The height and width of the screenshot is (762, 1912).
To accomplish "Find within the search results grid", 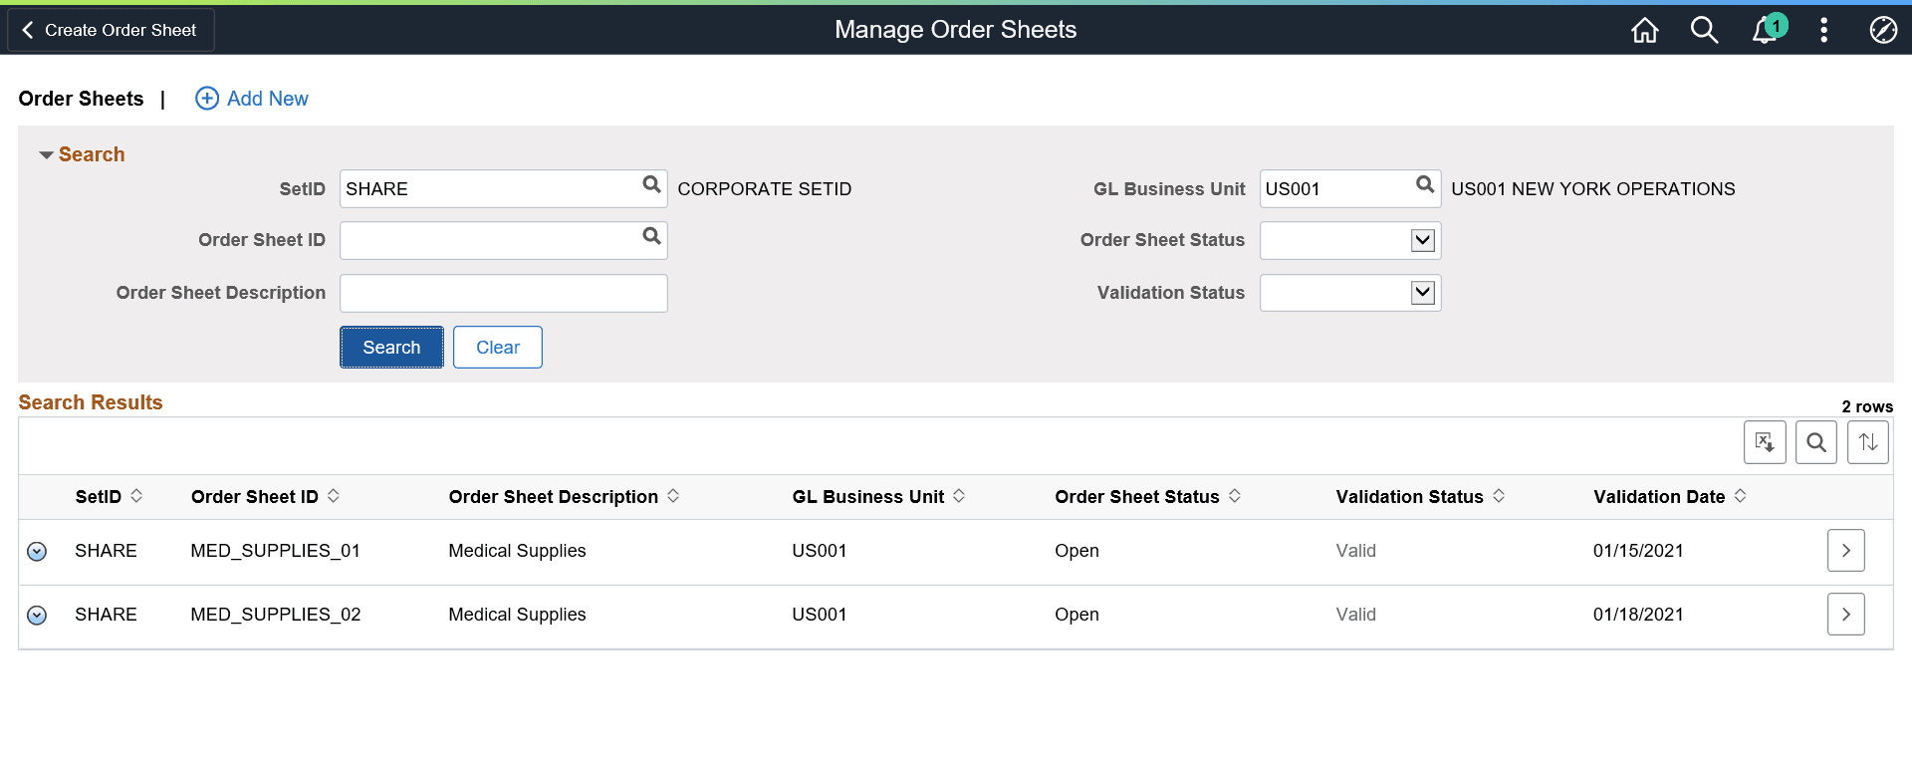I will click(x=1816, y=442).
